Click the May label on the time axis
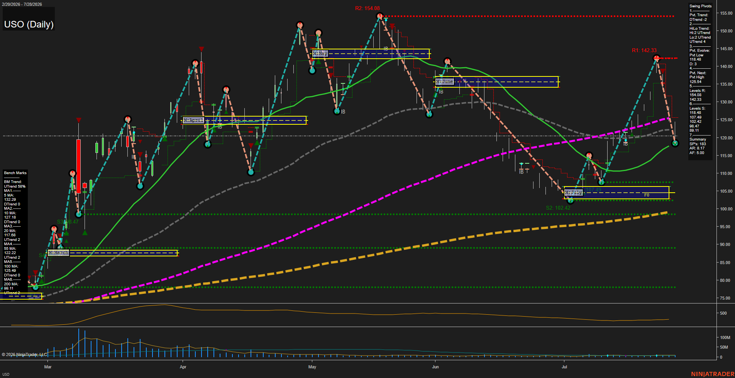This screenshot has width=735, height=378. [312, 367]
